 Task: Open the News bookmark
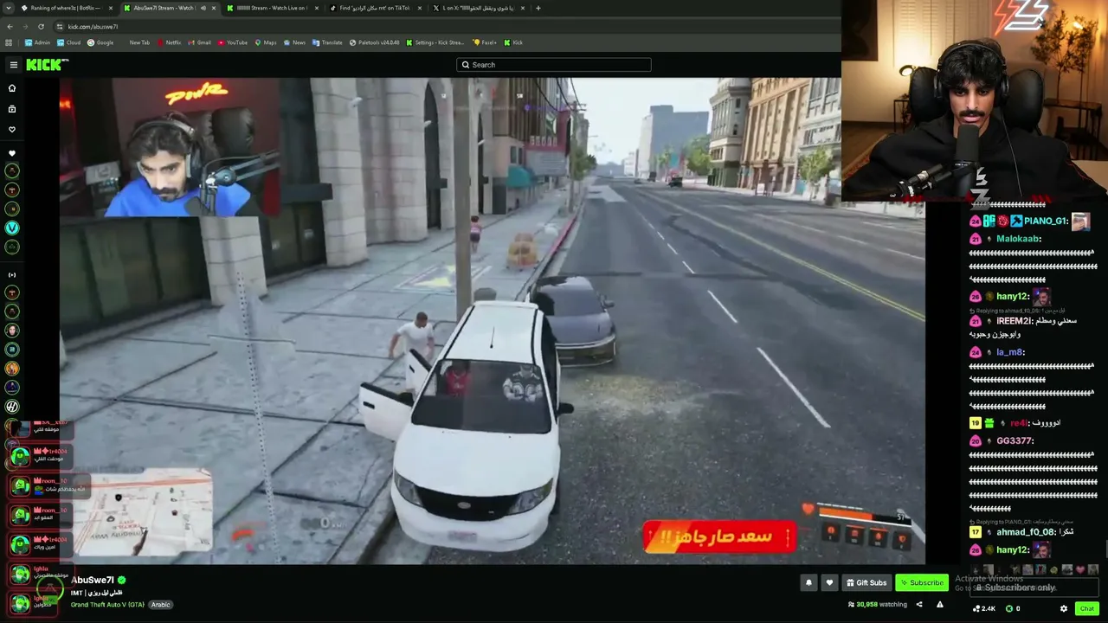click(294, 42)
